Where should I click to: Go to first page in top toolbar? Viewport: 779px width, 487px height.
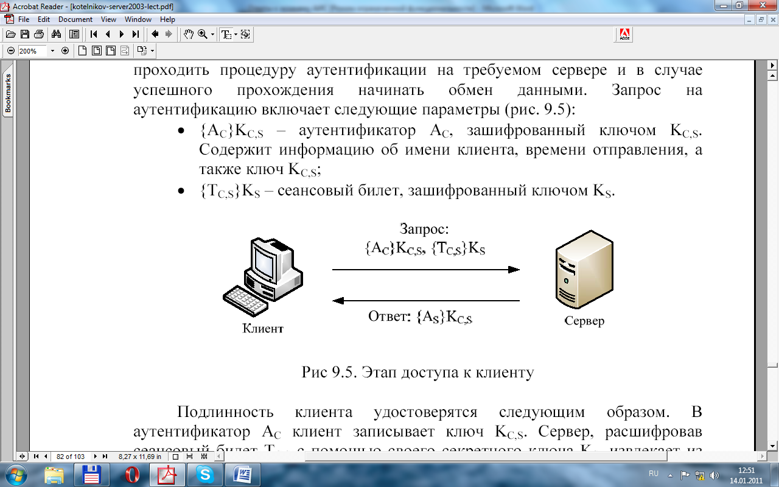click(x=94, y=34)
